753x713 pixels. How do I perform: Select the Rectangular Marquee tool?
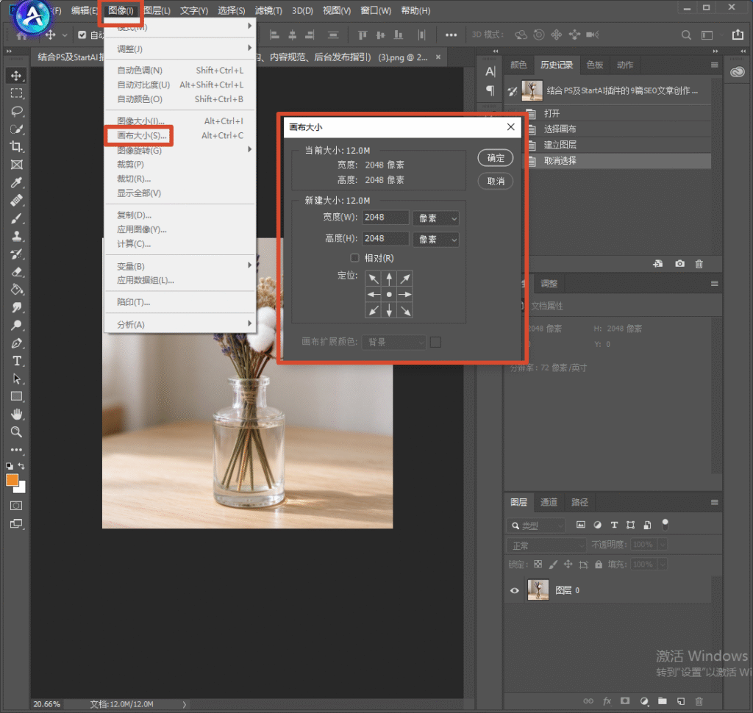(16, 93)
